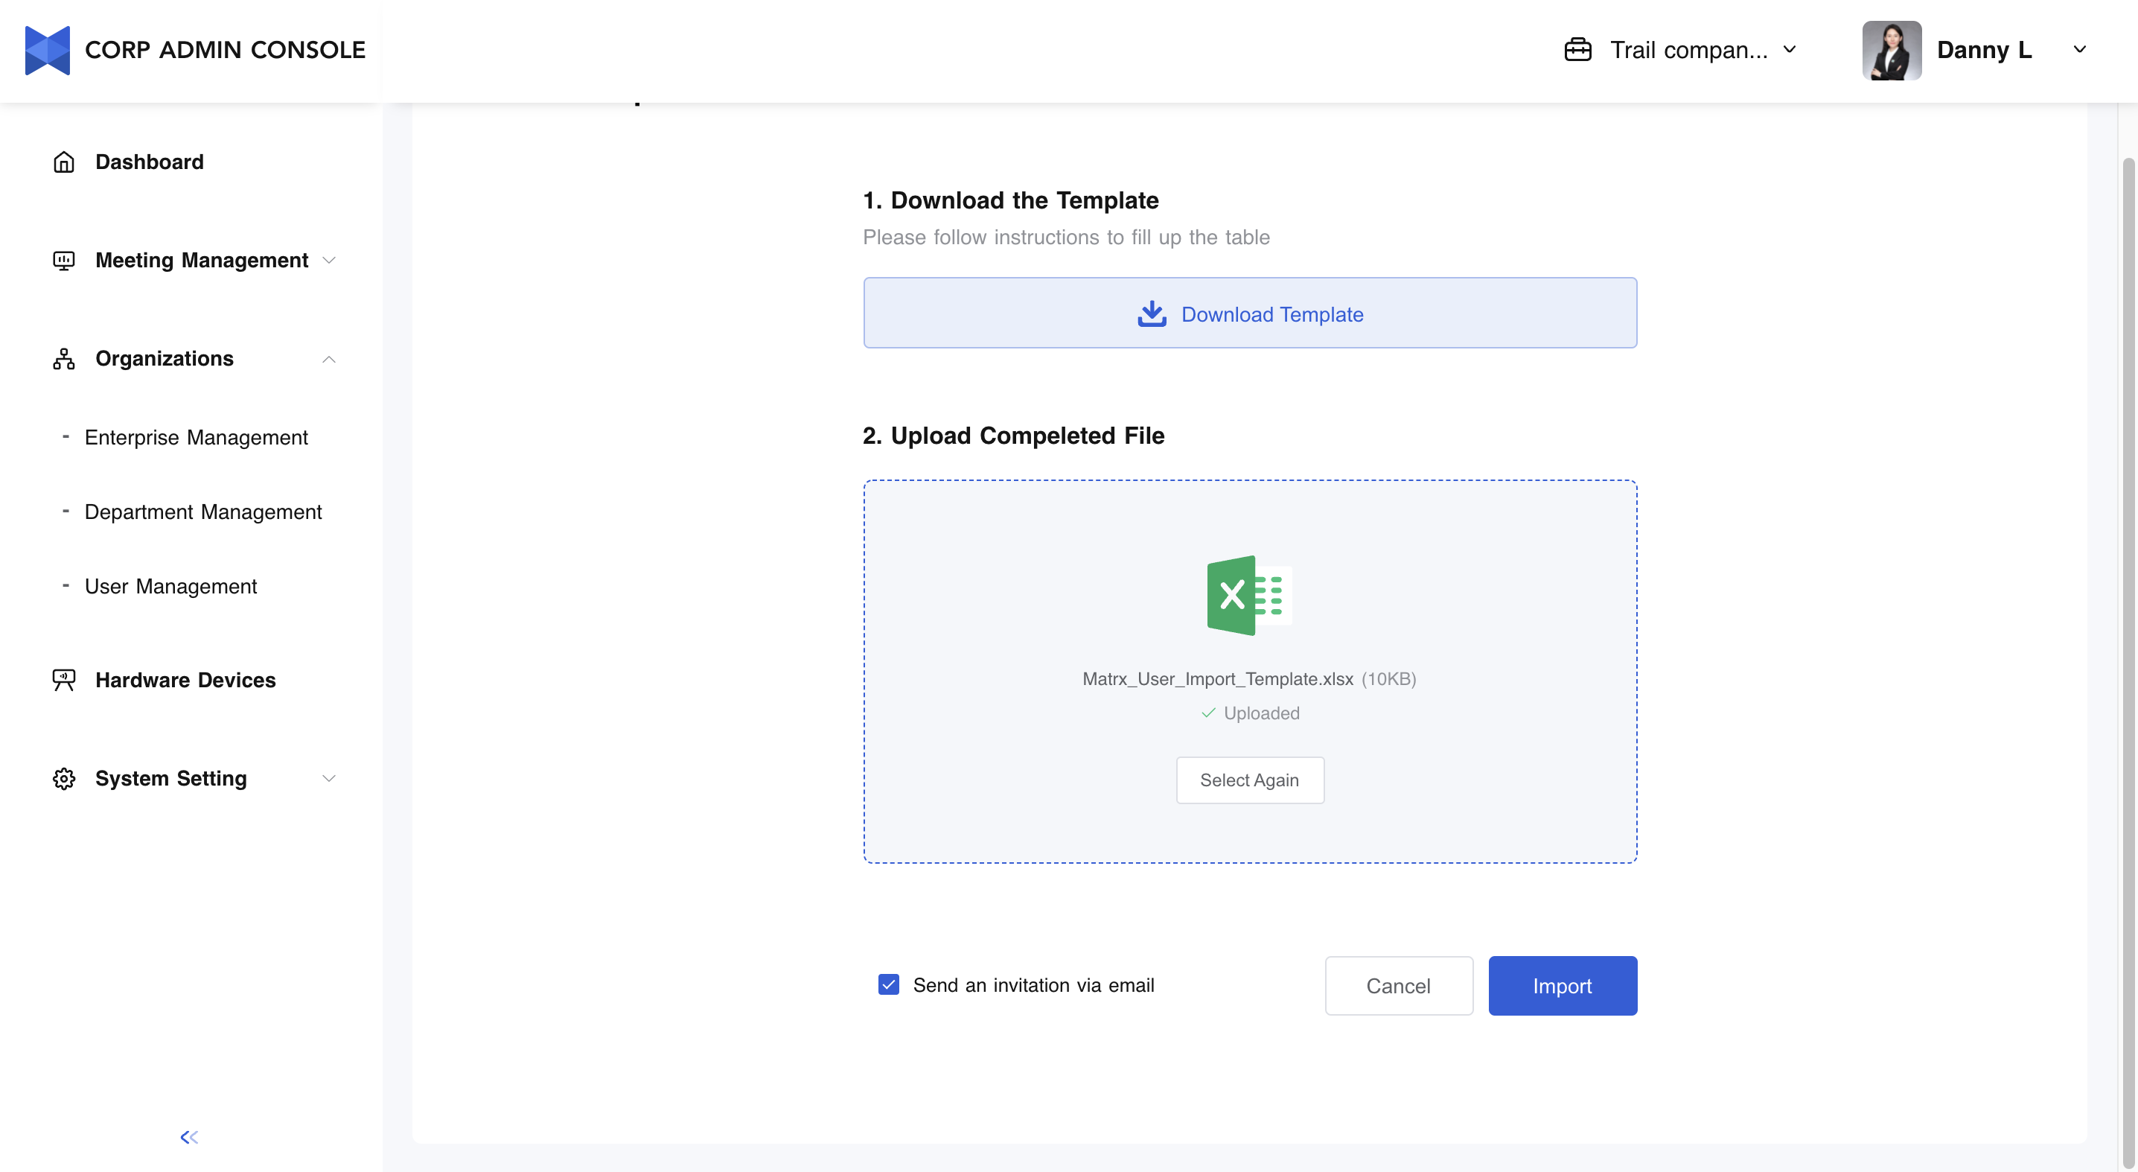Click Danny L's profile avatar
2138x1172 pixels.
[1891, 50]
